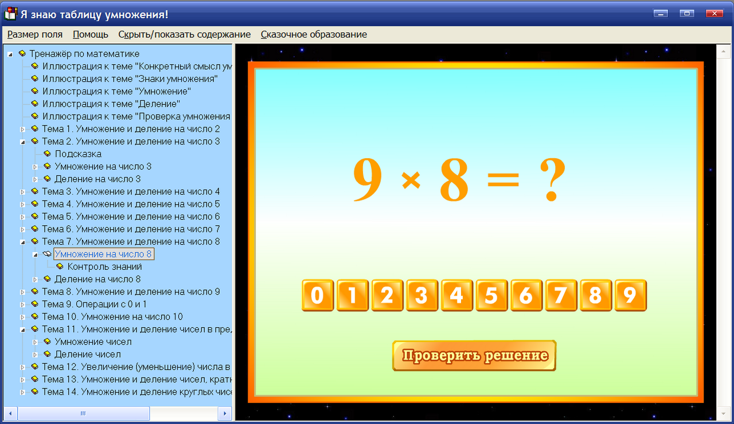The width and height of the screenshot is (734, 424).
Task: Click digit tile 3 in the answer row
Action: coord(422,296)
